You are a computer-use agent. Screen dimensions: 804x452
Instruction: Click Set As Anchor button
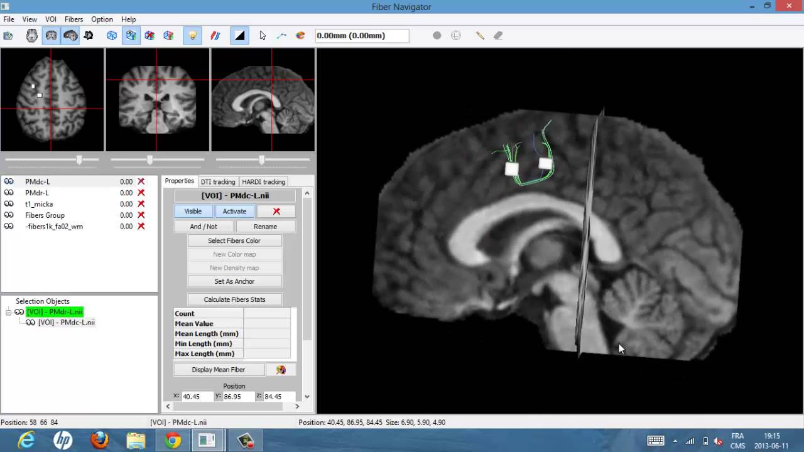234,281
